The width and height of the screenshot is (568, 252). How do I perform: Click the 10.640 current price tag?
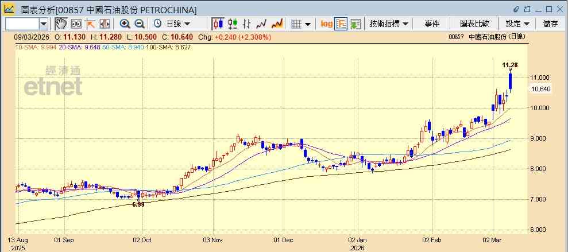[x=540, y=89]
